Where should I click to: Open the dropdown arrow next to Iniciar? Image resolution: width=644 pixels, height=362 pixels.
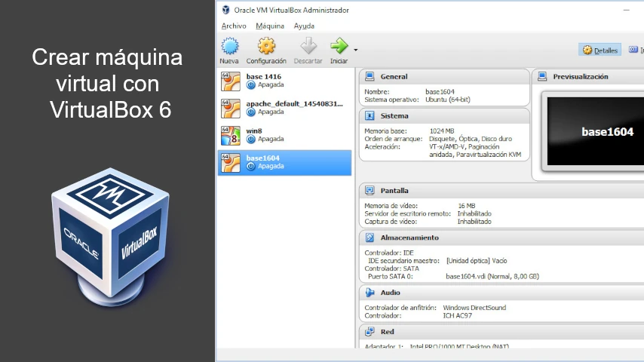(356, 50)
